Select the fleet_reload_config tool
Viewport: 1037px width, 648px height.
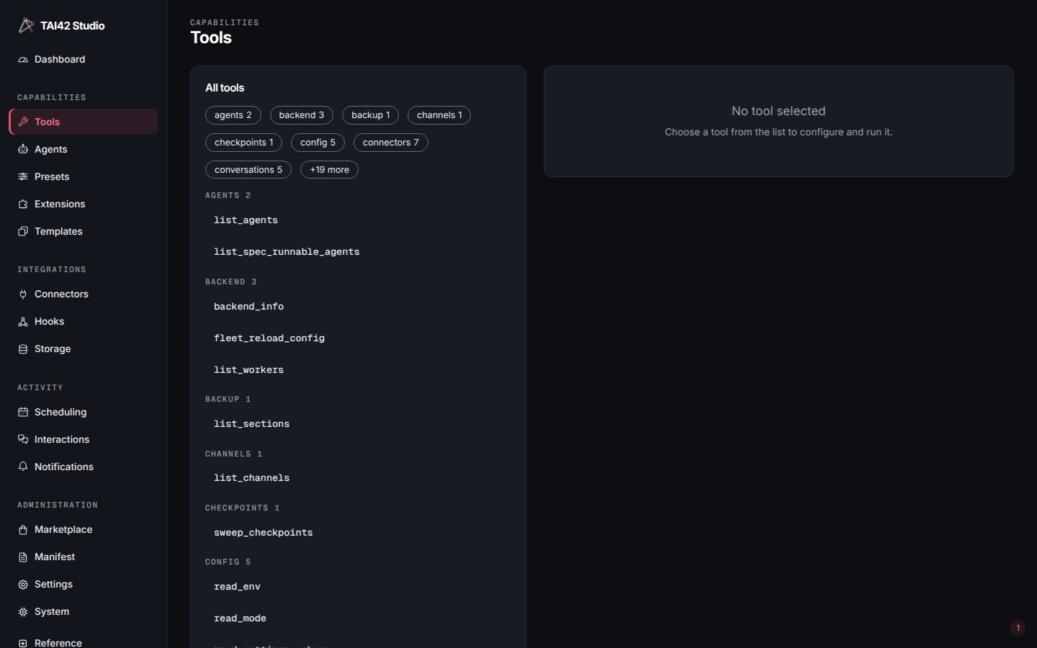tap(358, 338)
